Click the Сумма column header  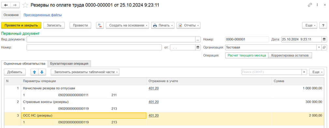click(x=298, y=81)
